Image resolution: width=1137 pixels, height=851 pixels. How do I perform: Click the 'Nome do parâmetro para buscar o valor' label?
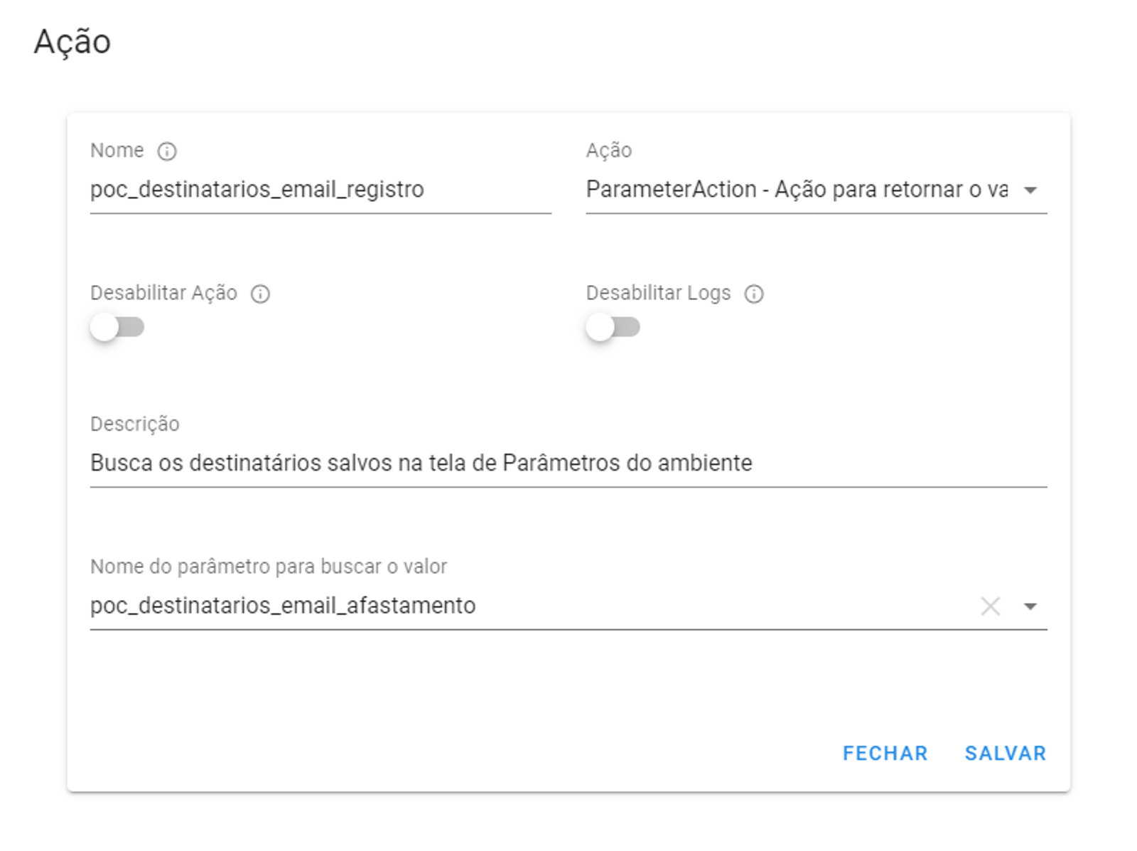pyautogui.click(x=269, y=567)
